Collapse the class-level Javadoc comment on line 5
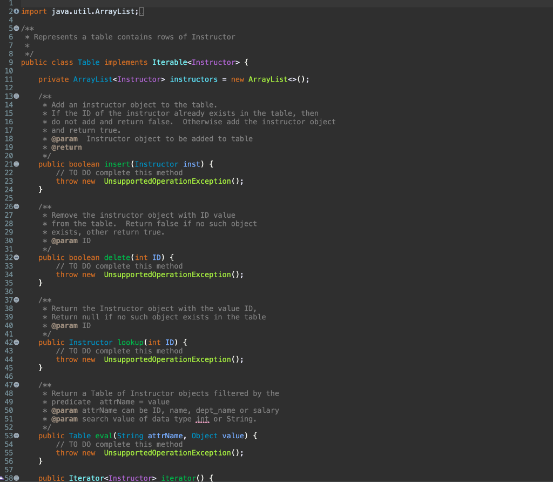 (17, 28)
